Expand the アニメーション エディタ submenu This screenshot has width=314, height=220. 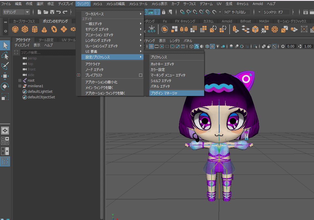click(112, 35)
